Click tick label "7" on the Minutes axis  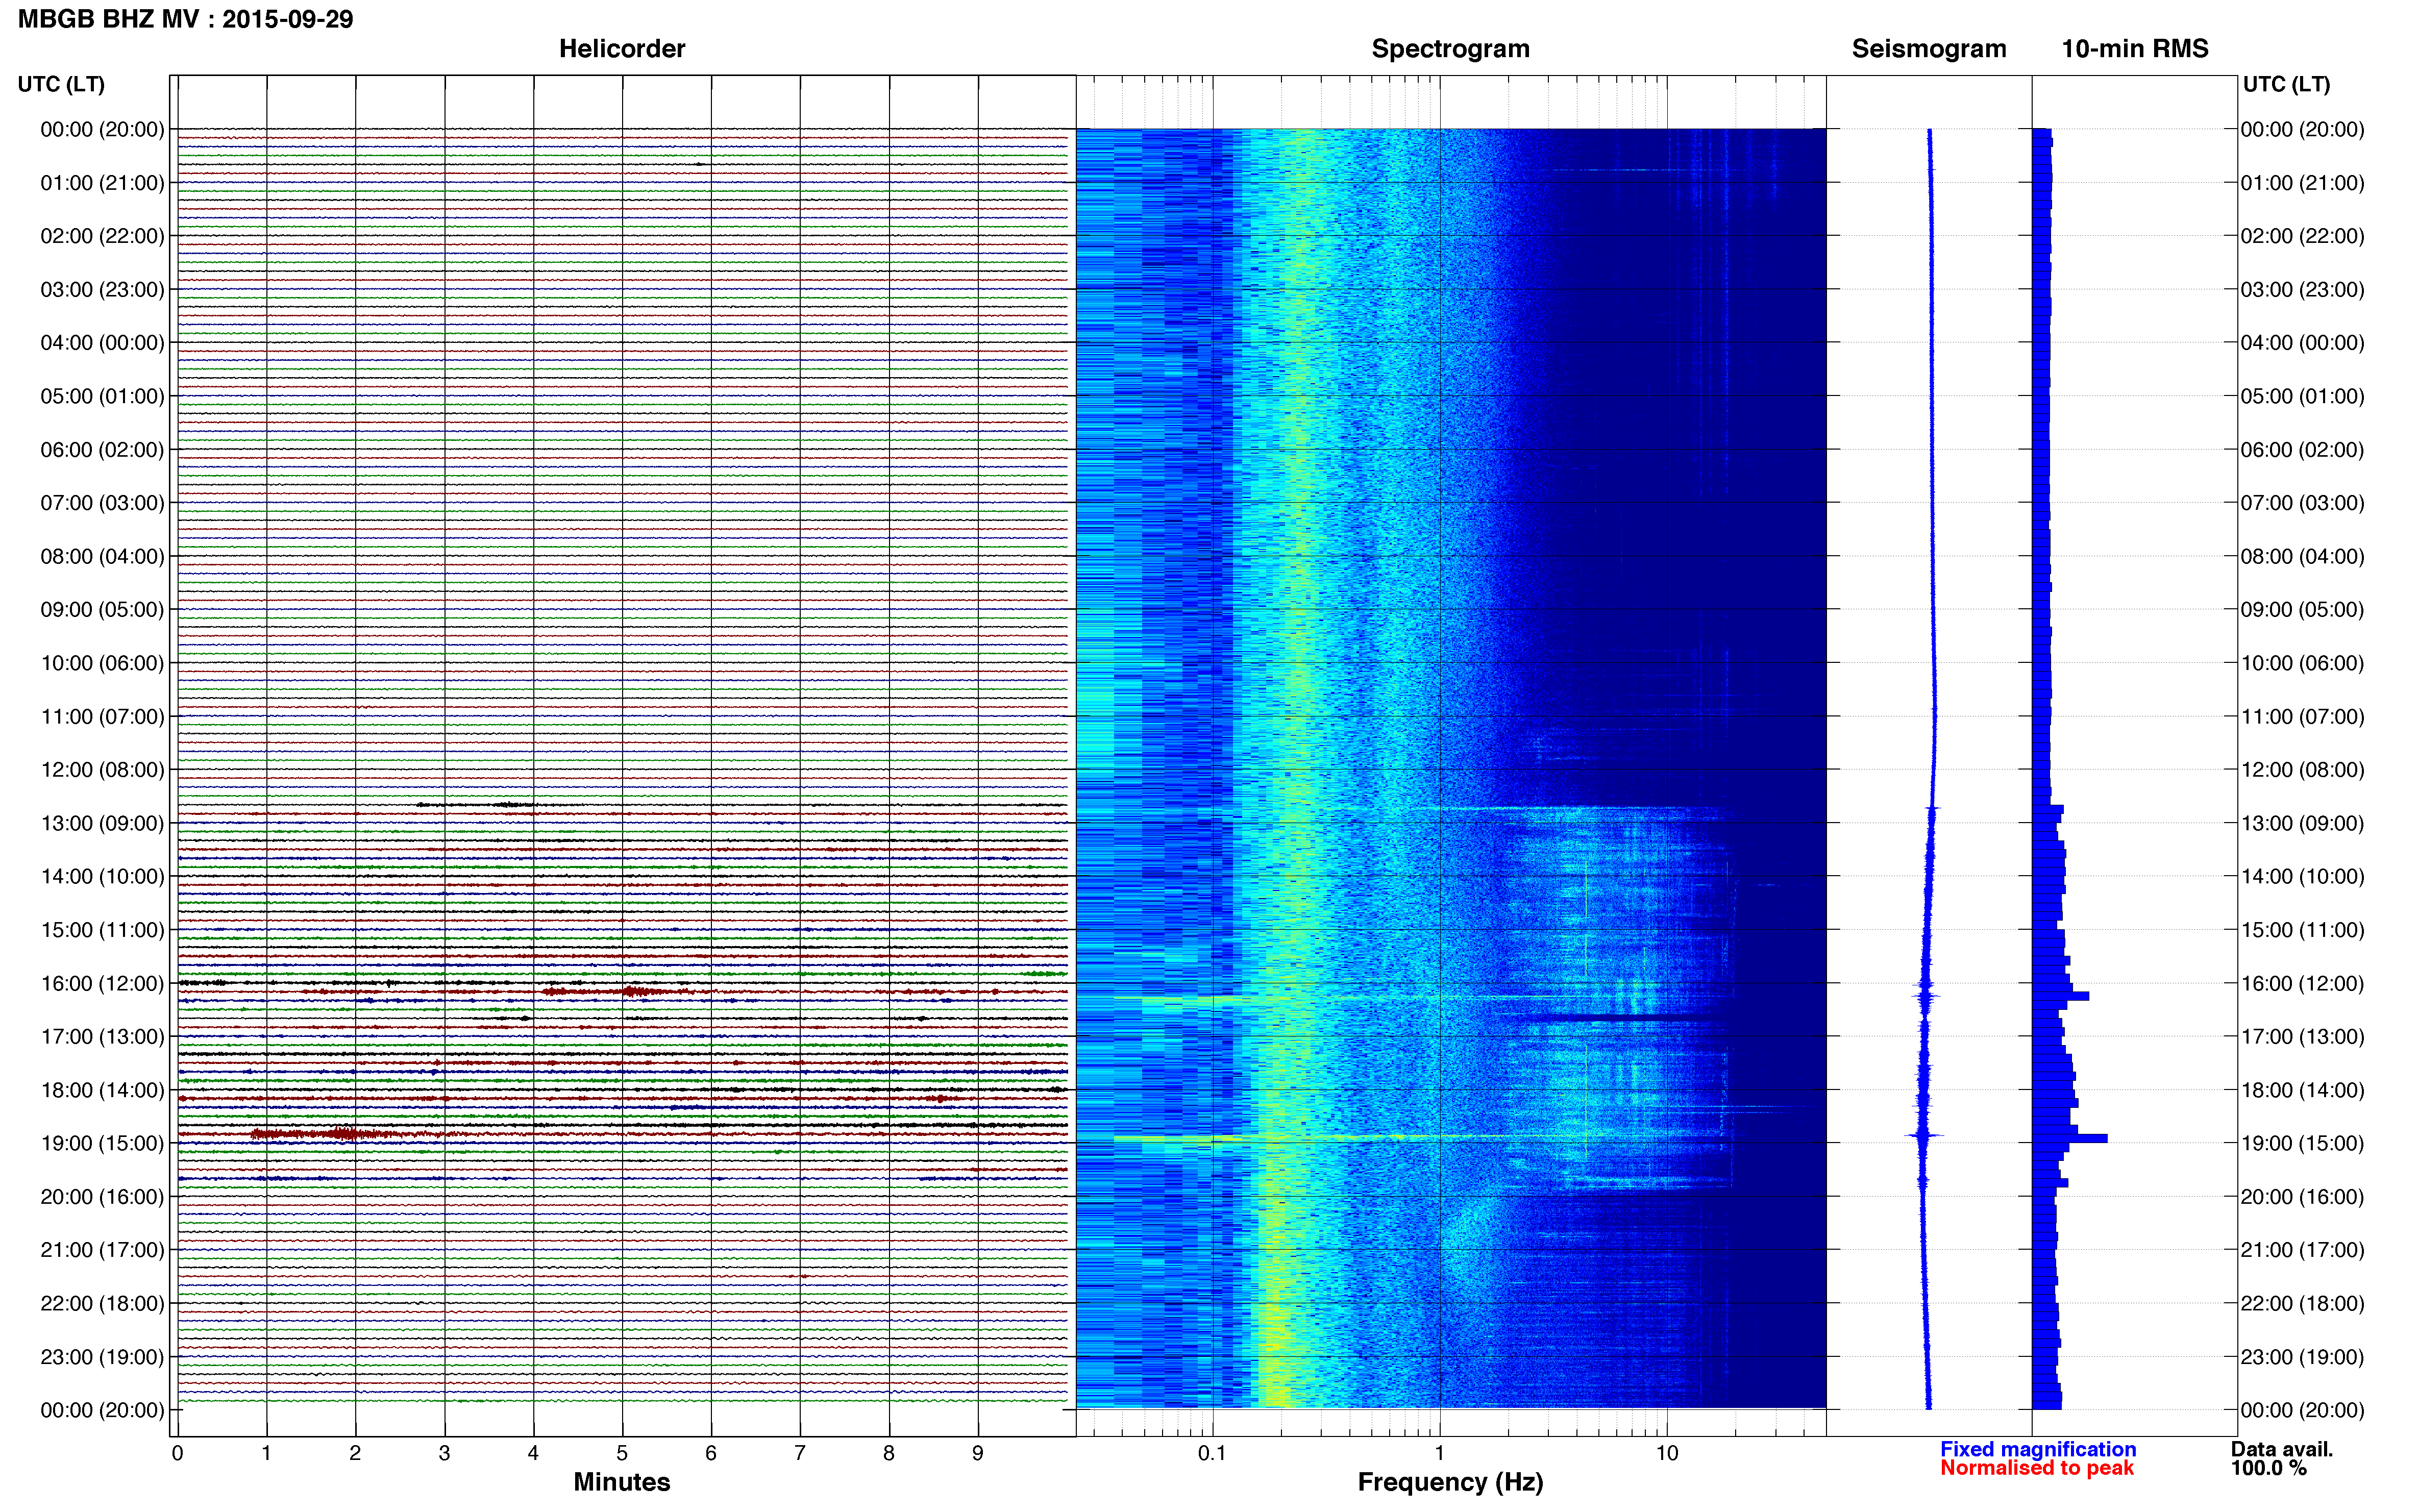[800, 1453]
